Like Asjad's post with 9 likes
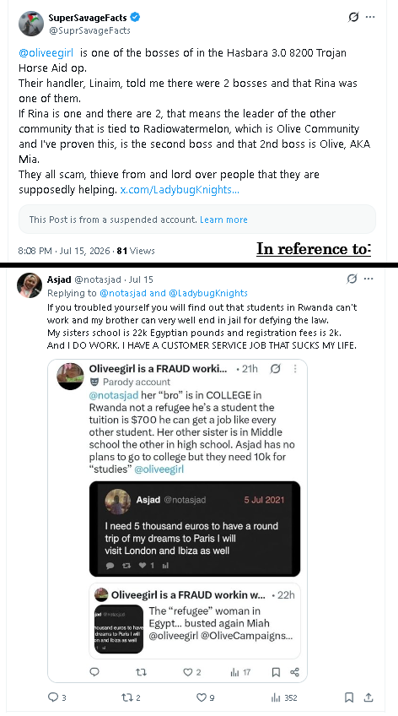 (x=205, y=697)
